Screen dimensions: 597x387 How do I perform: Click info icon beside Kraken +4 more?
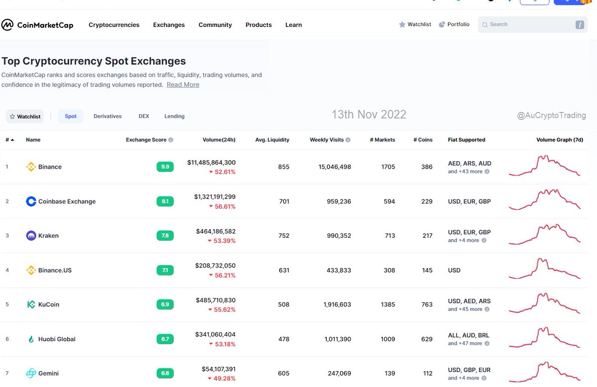point(484,240)
